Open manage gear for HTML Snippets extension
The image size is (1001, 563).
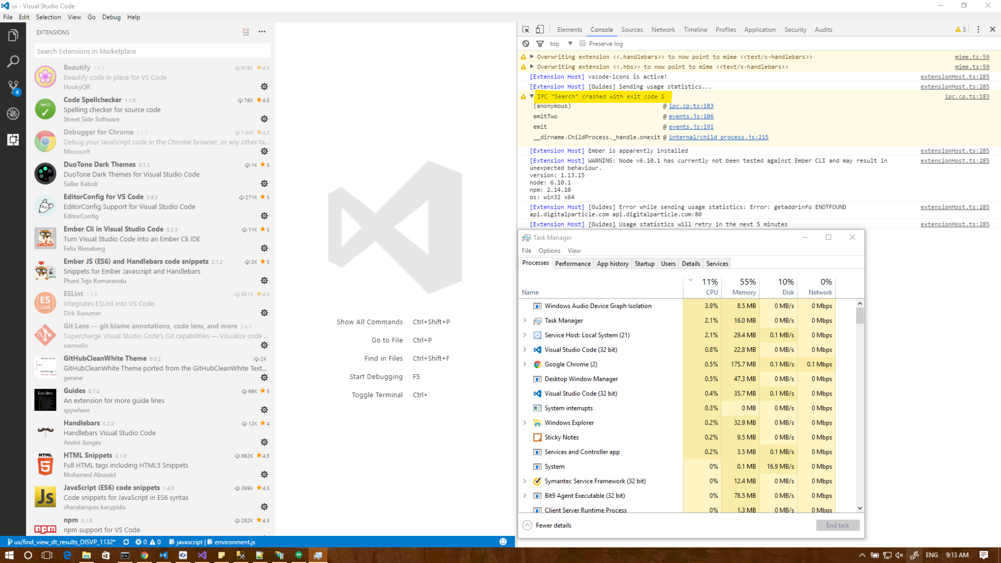pos(264,474)
